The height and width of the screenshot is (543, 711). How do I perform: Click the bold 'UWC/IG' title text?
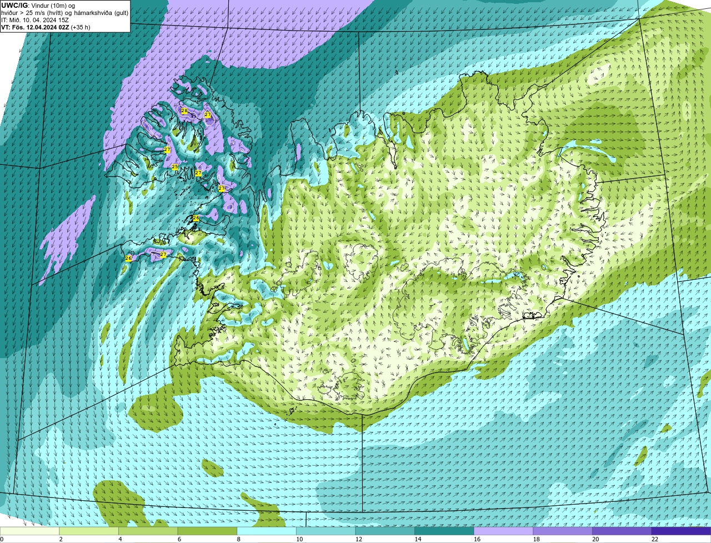point(14,6)
